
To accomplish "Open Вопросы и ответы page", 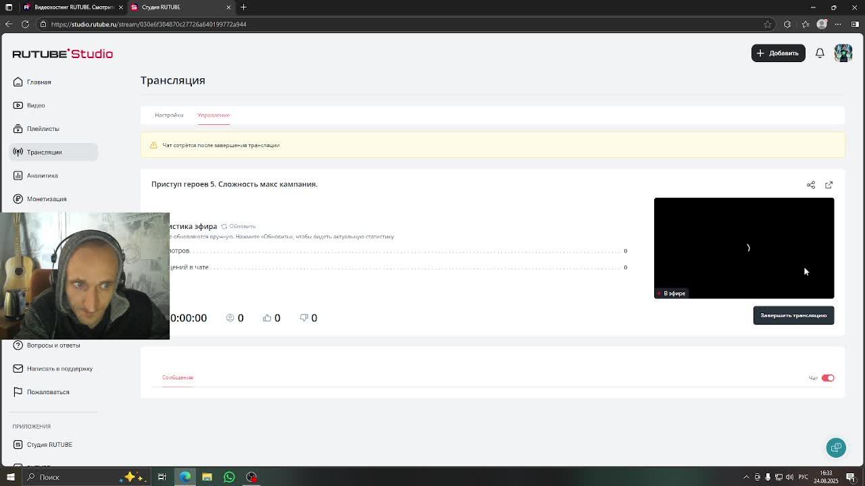I will pyautogui.click(x=53, y=345).
